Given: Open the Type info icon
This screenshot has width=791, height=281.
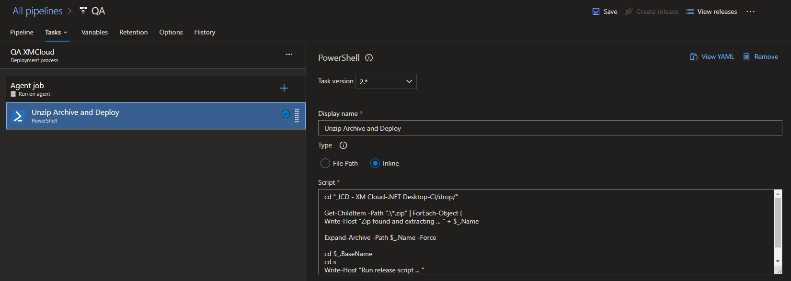Looking at the screenshot, I should (x=343, y=146).
